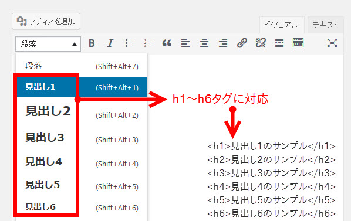
Task: Toggle the toolbar kitchen sink
Action: point(298,43)
